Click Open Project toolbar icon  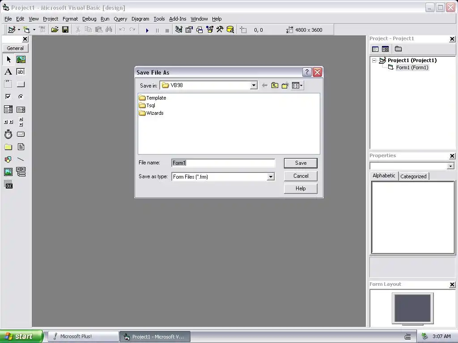click(55, 30)
